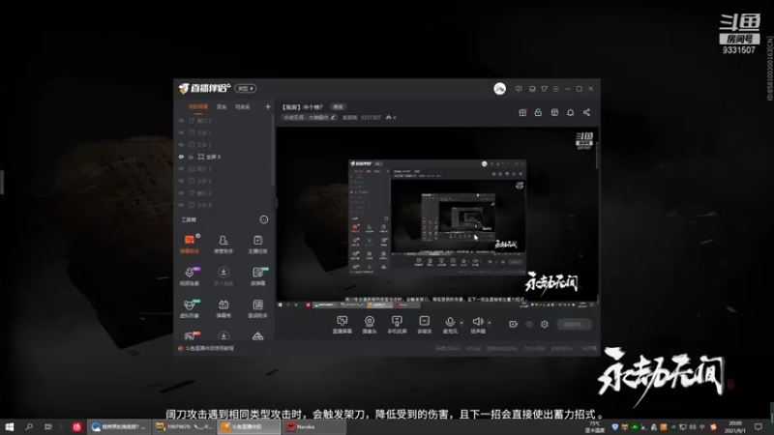Open the Windows Start menu
Image resolution: width=774 pixels, height=435 pixels.
coord(10,426)
